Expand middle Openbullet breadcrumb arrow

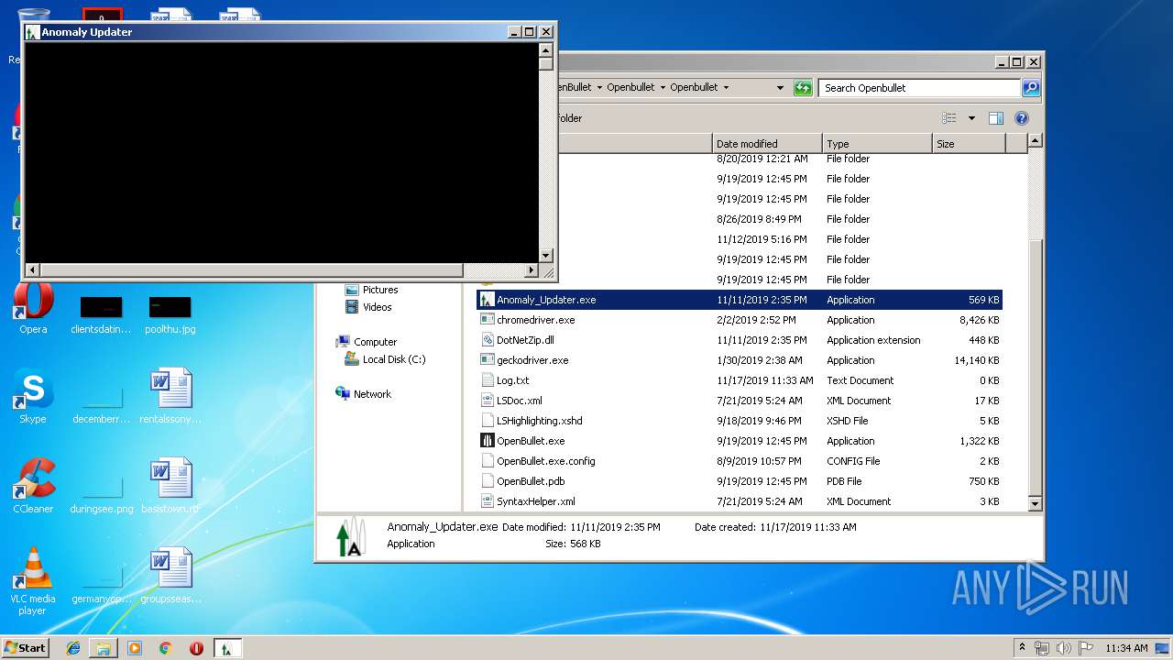[663, 88]
